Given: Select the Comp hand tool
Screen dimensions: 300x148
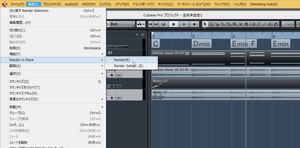Looking at the screenshot, I should pyautogui.click(x=247, y=24).
